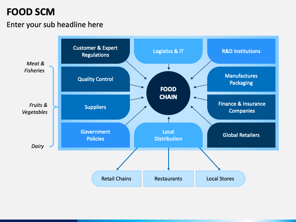Image resolution: width=296 pixels, height=222 pixels.
Task: Select the FOOD SCM title text
Action: [x=30, y=12]
